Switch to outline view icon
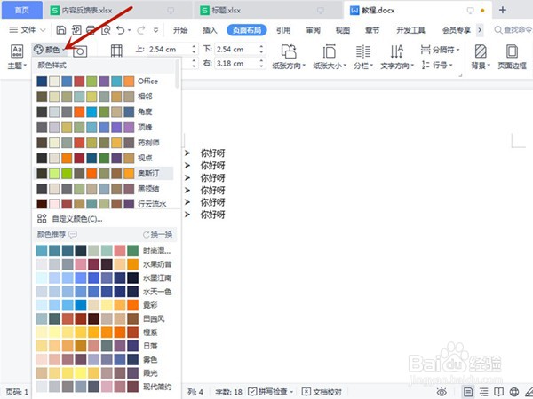Image resolution: width=533 pixels, height=399 pixels. (x=484, y=392)
